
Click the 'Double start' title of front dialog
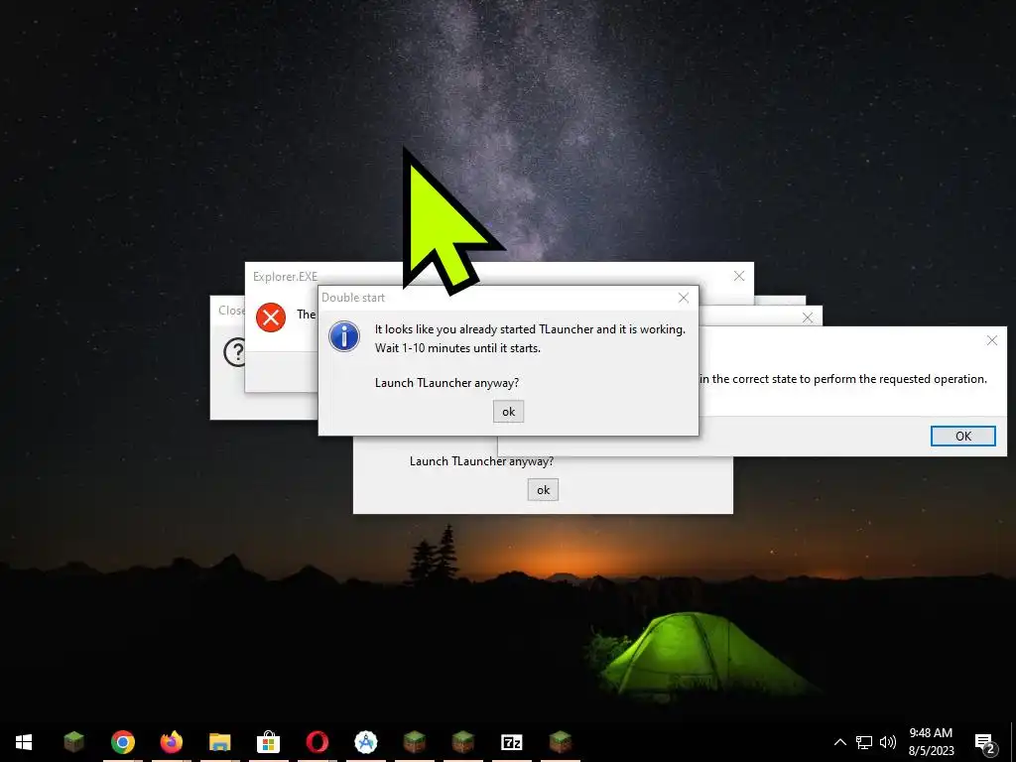pyautogui.click(x=353, y=298)
